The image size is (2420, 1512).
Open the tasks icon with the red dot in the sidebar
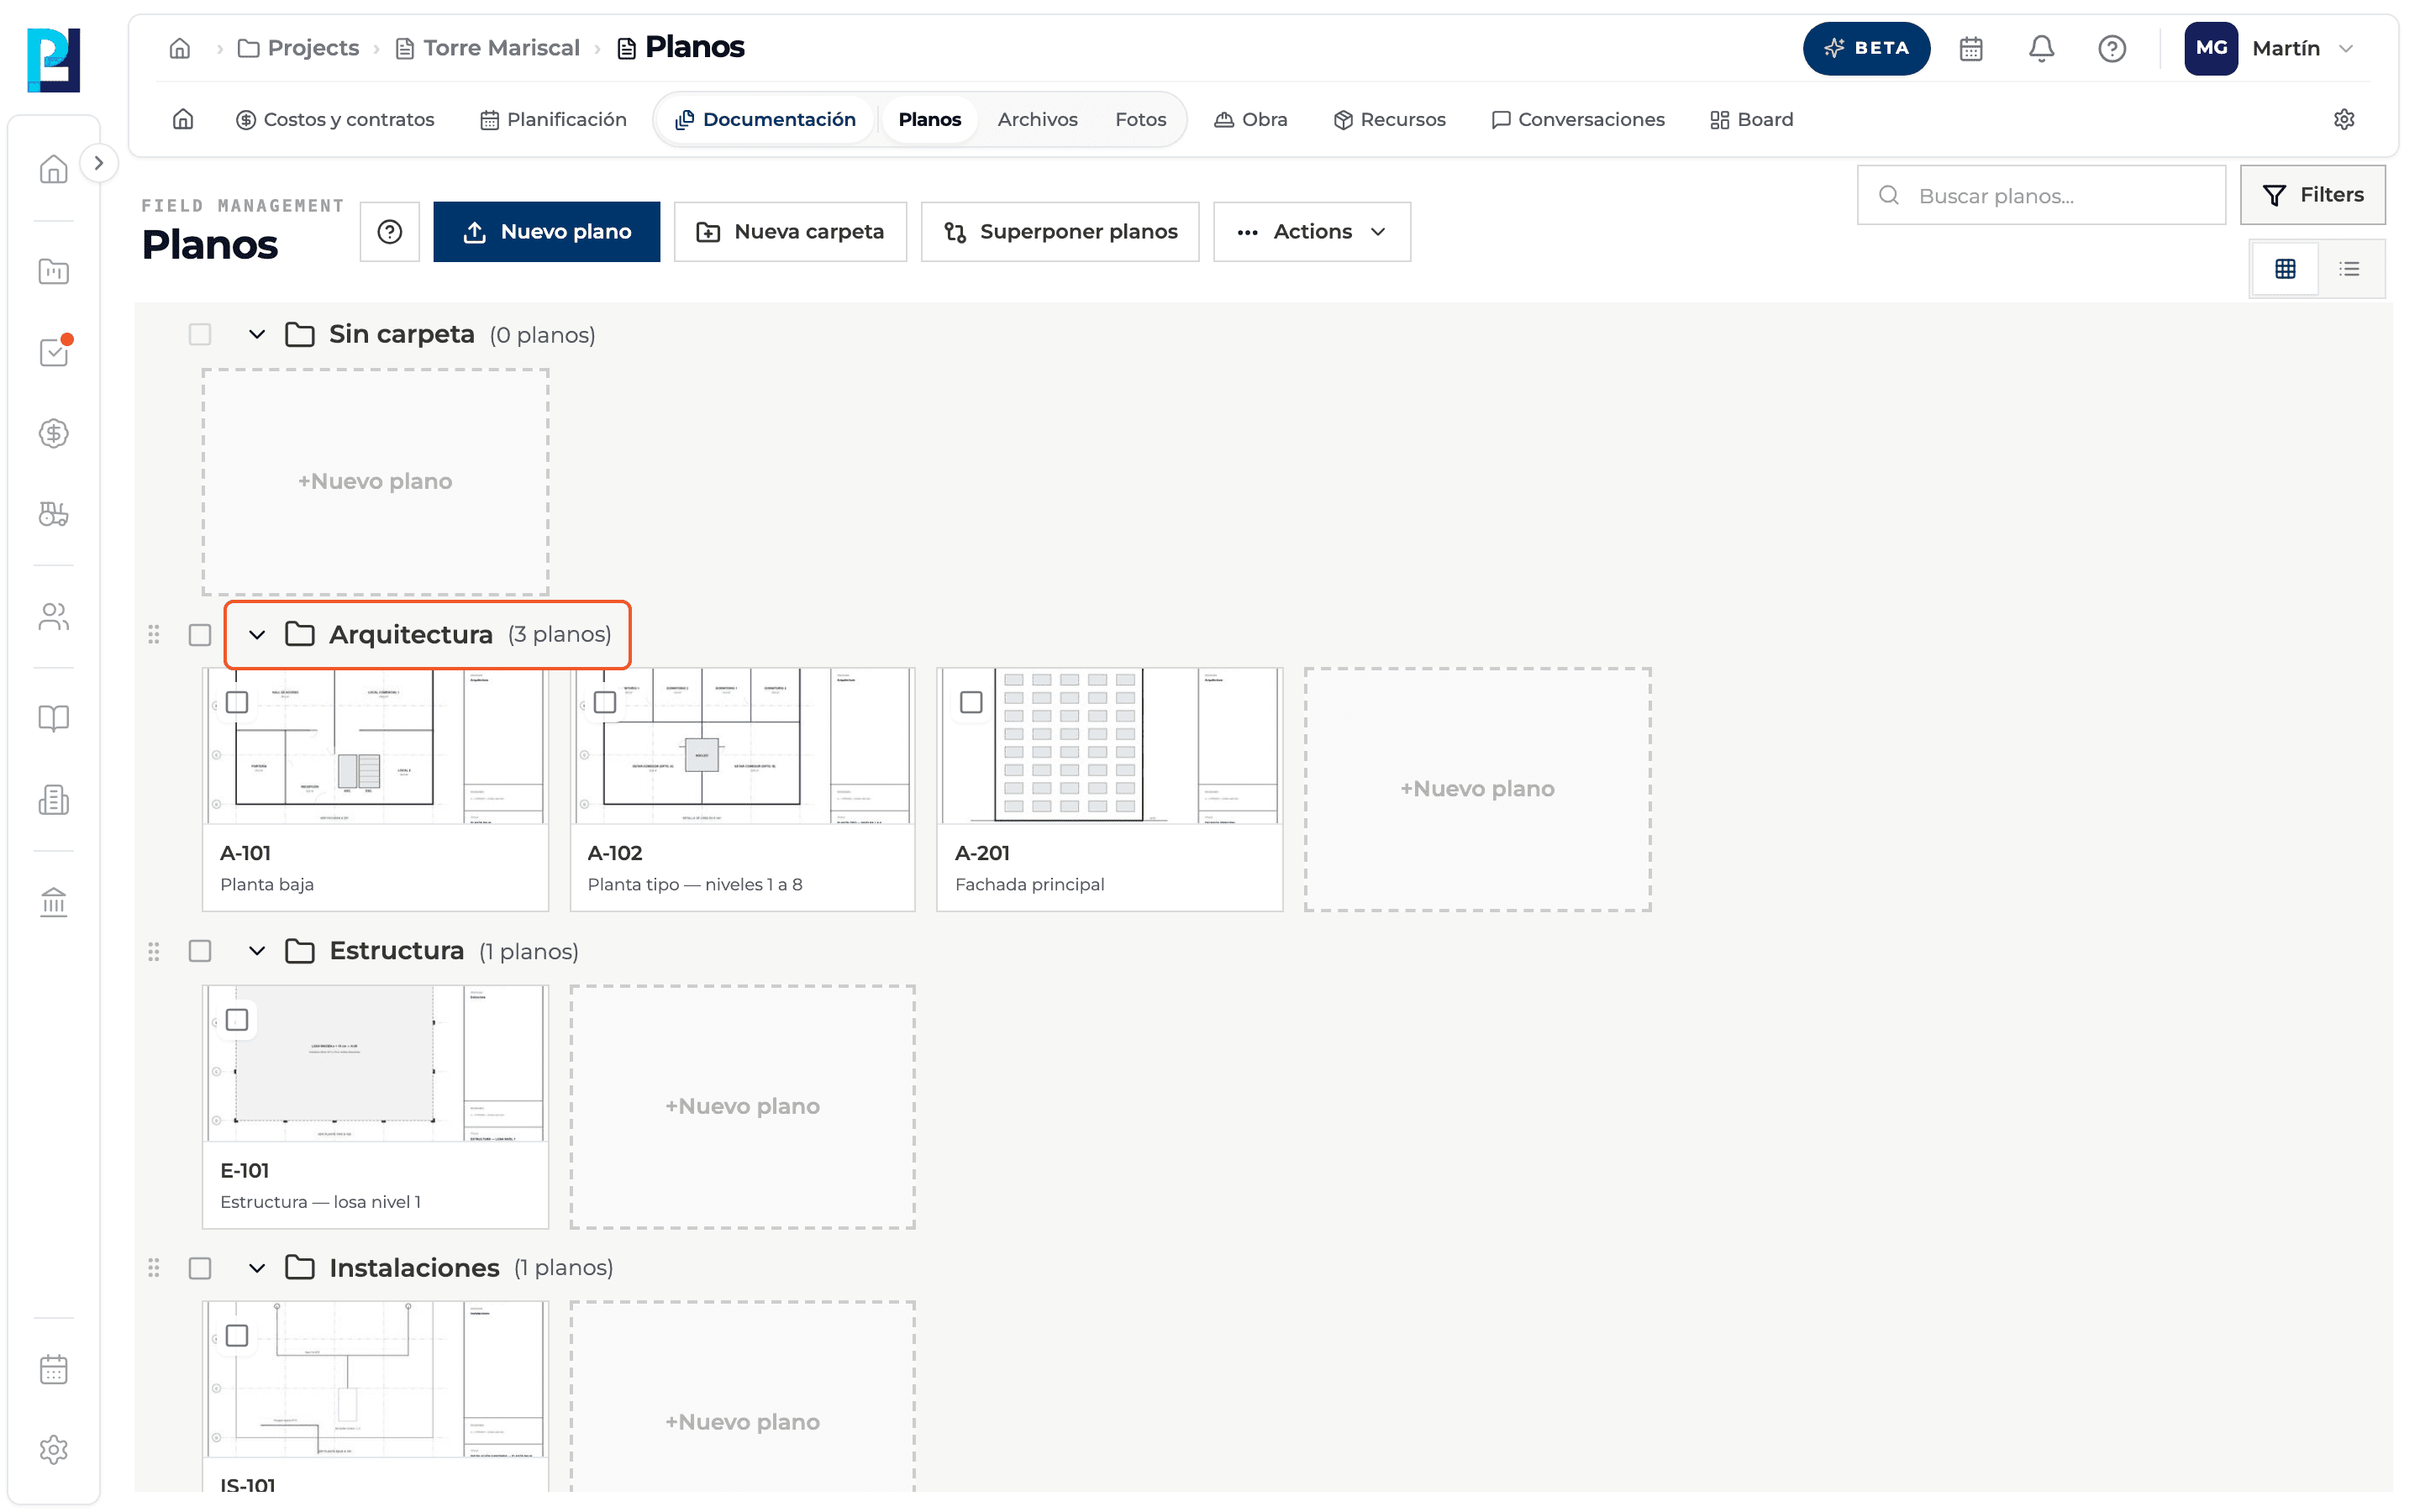click(54, 352)
